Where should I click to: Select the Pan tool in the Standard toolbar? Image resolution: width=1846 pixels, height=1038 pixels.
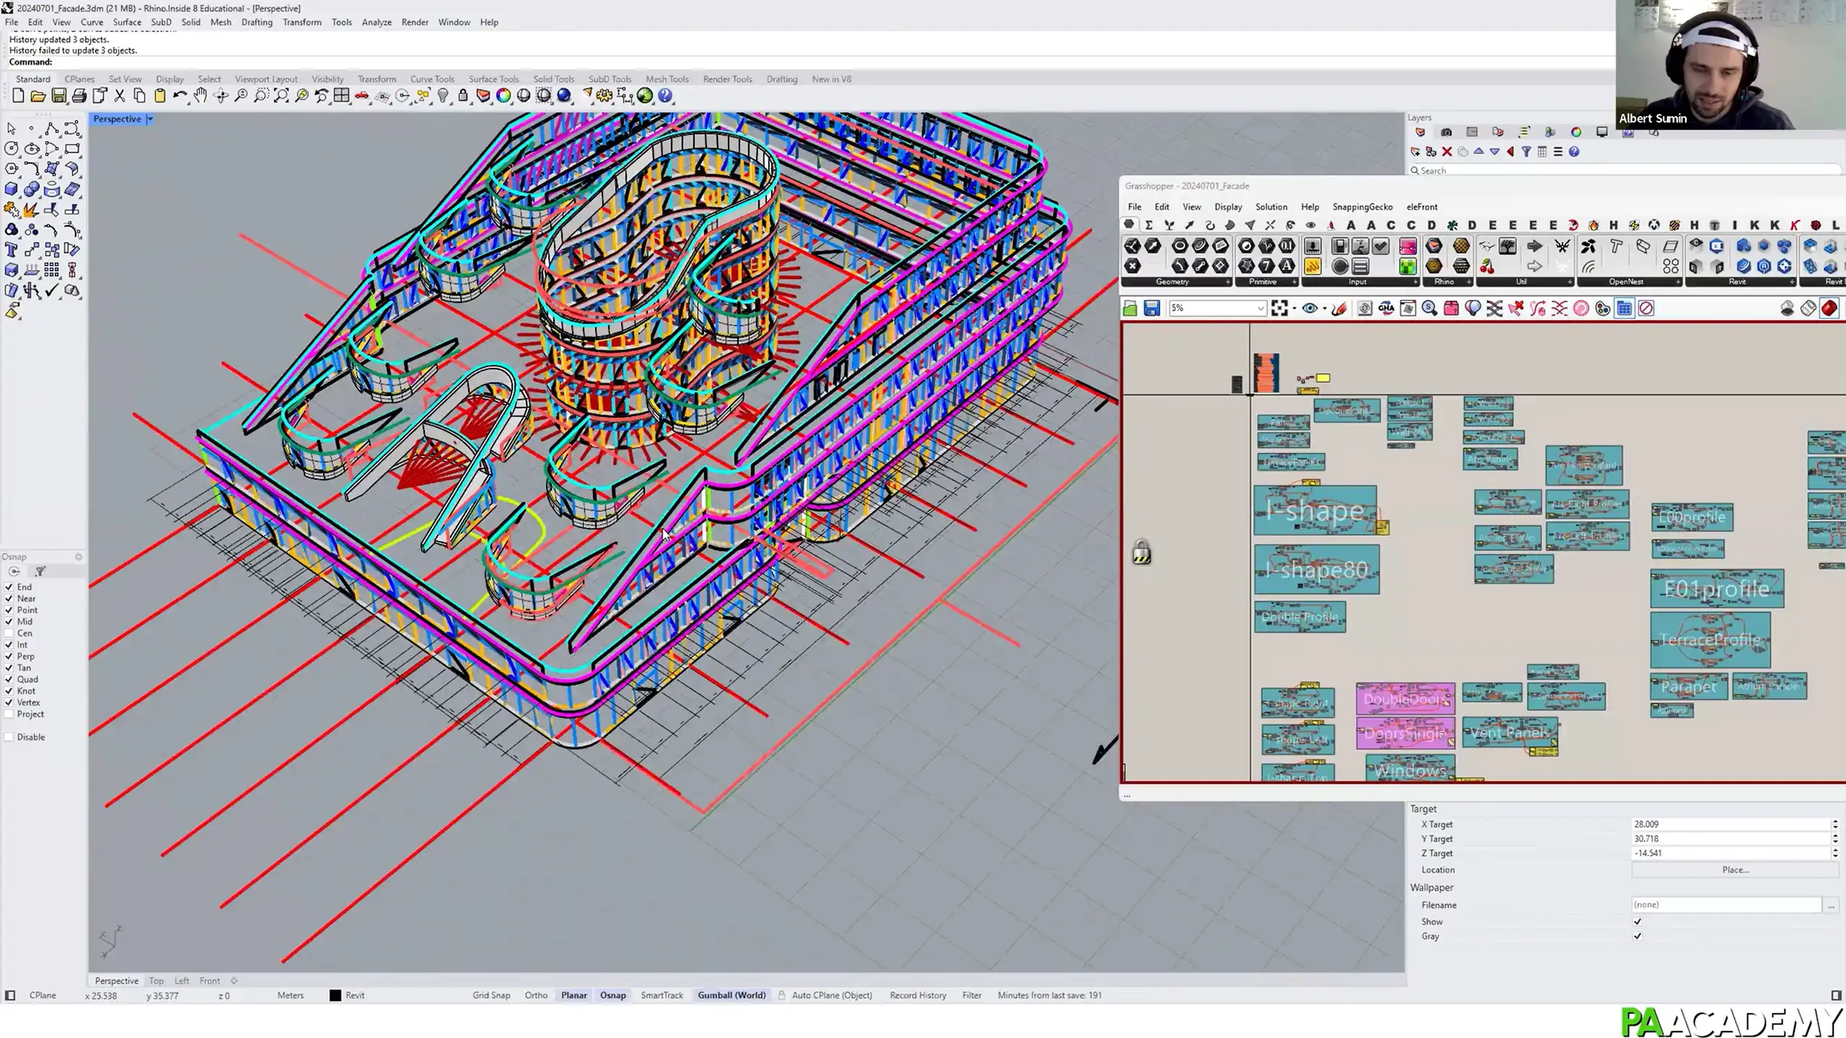(200, 95)
